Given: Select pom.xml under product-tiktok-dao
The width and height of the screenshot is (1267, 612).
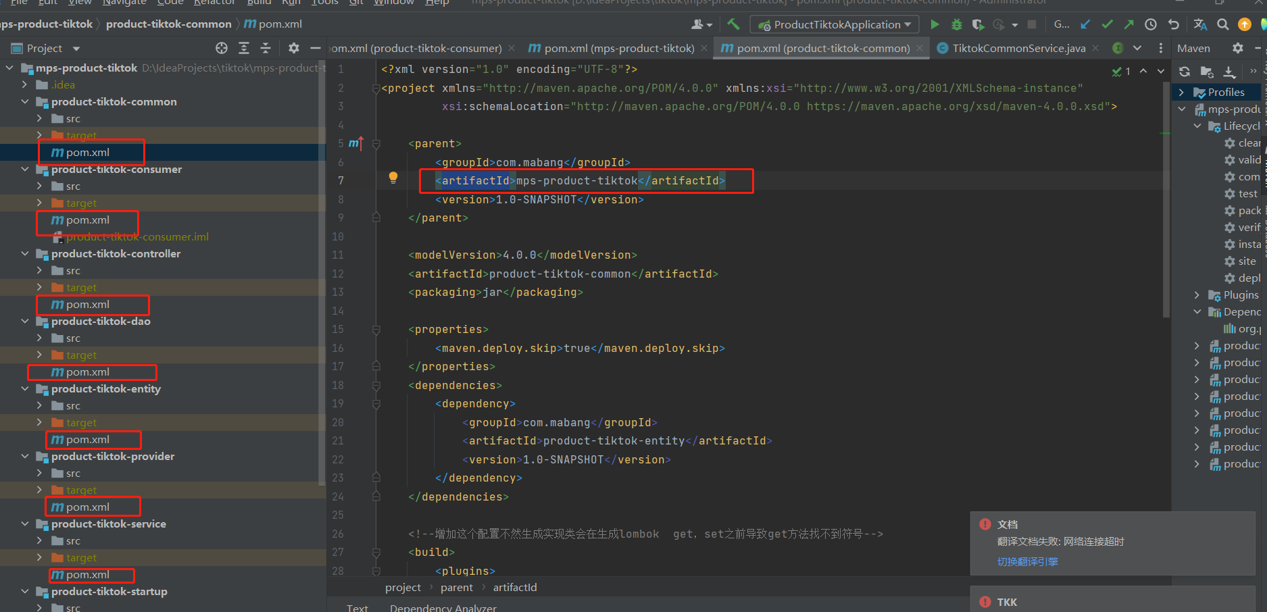Looking at the screenshot, I should [87, 372].
